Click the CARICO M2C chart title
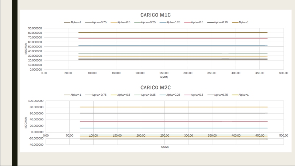 [155, 88]
